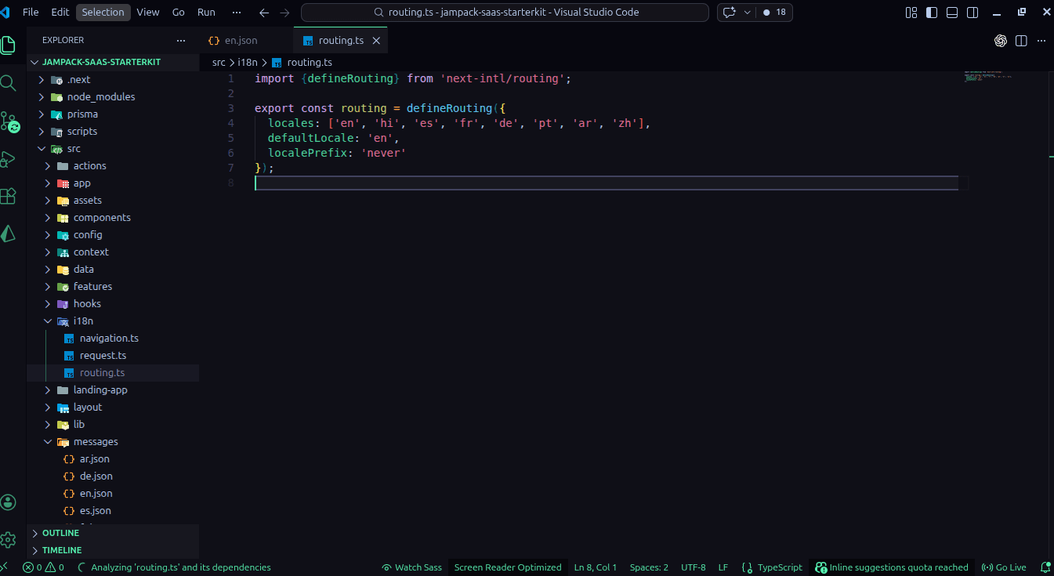
Task: Go to line via Ln 8, Col 1
Action: pyautogui.click(x=596, y=567)
